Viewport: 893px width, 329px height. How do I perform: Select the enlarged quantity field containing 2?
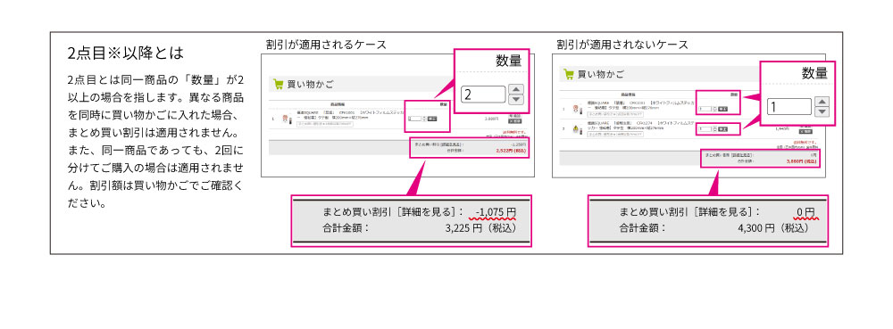[483, 95]
